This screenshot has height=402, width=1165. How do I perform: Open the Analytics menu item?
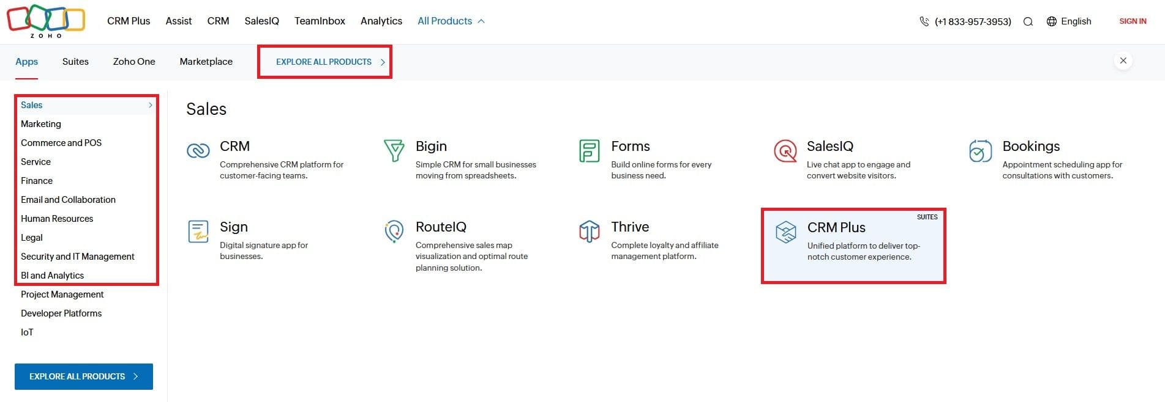[x=381, y=20]
